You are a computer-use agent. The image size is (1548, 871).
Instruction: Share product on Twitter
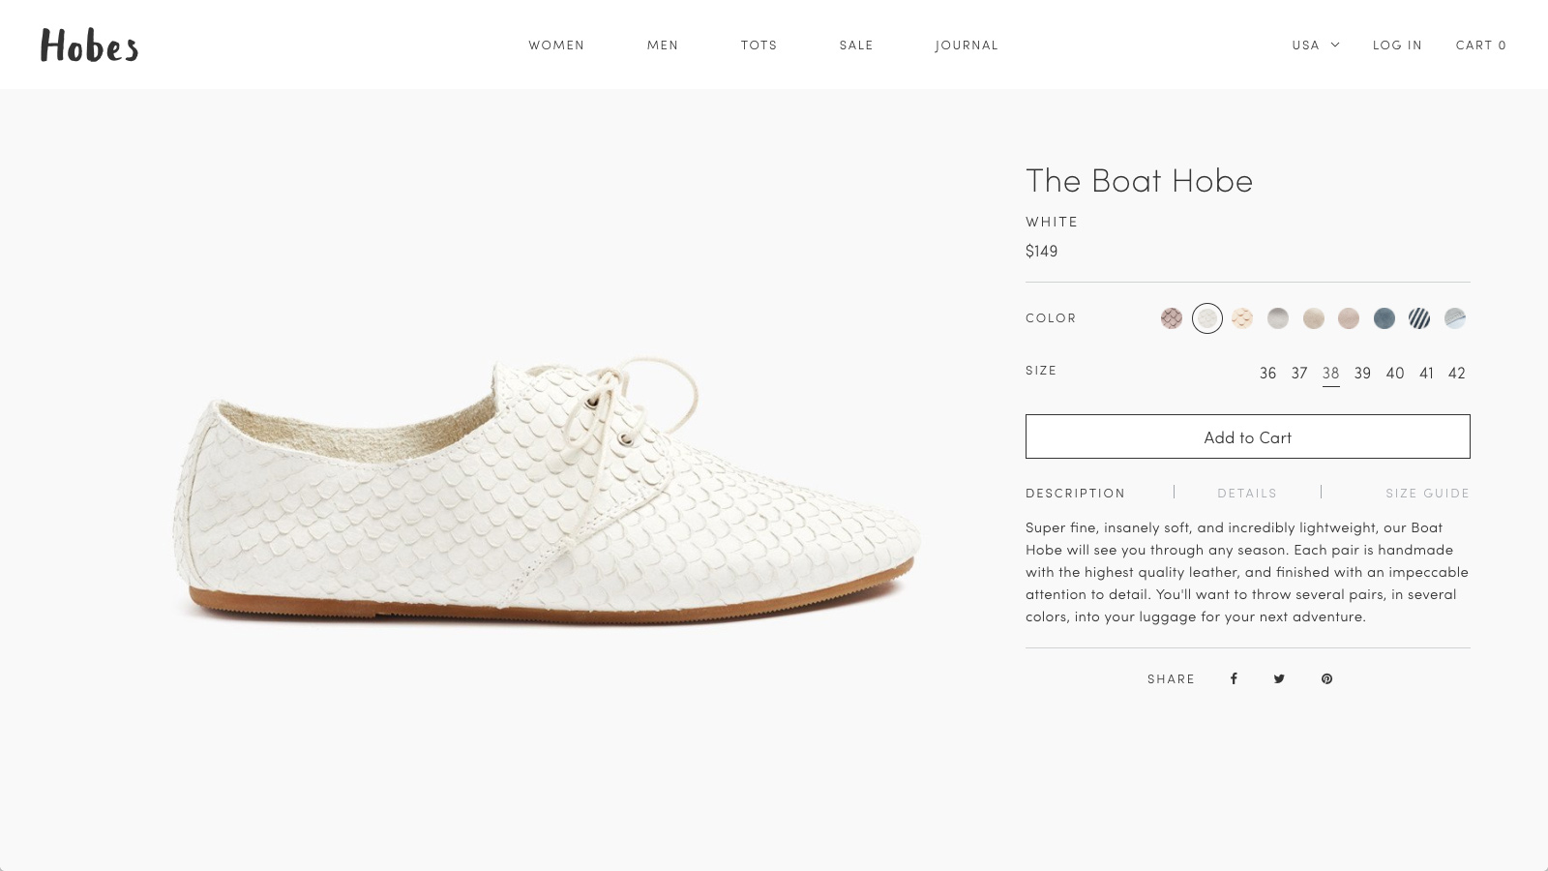1279,679
